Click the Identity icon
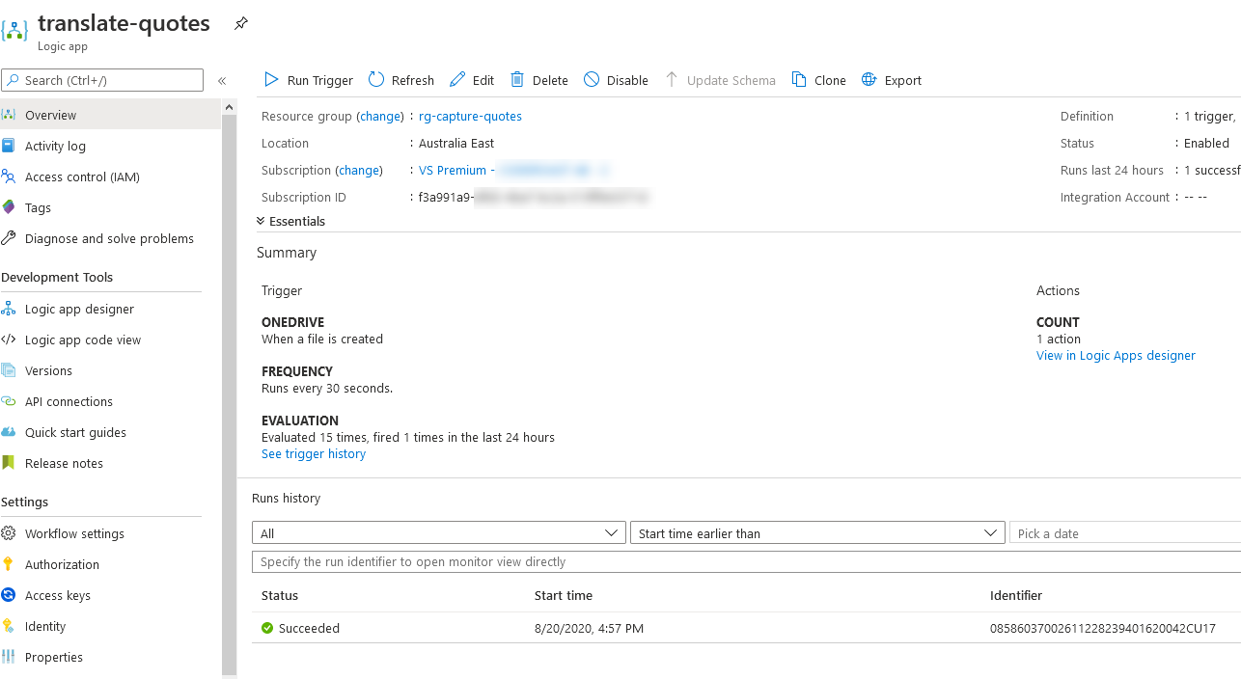Image resolution: width=1241 pixels, height=679 pixels. pos(9,626)
